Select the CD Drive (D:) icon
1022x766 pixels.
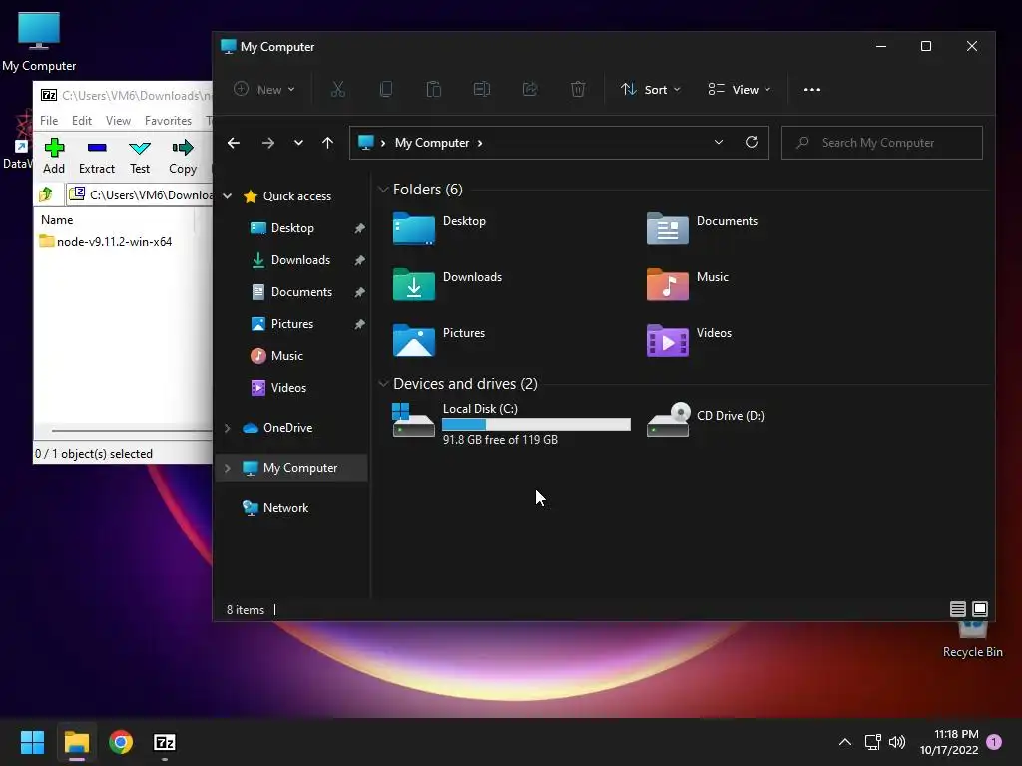[x=668, y=420]
